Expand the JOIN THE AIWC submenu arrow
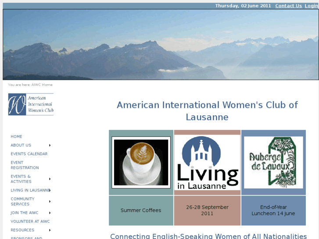This screenshot has width=319, height=239. click(x=50, y=213)
